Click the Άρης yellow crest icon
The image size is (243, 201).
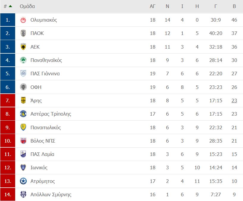coord(23,100)
